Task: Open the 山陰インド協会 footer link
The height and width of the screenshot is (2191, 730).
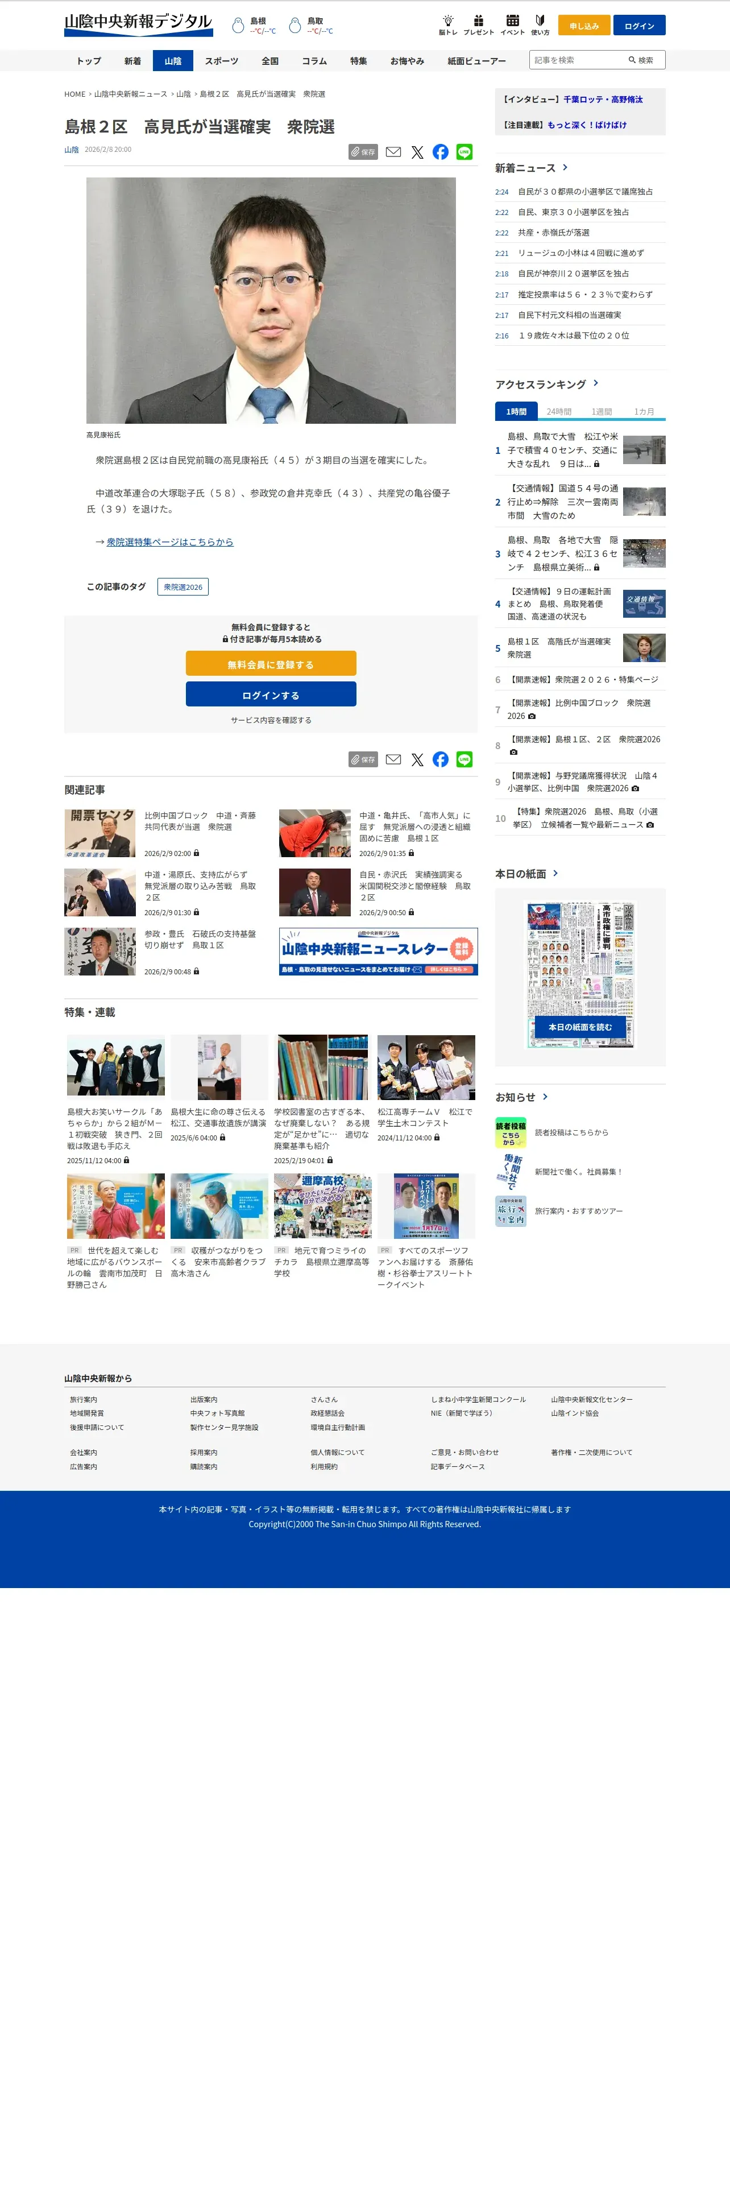Action: [x=574, y=1413]
